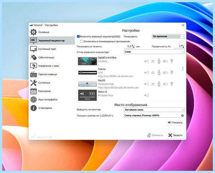The image size is (215, 173).
Task: Open the djboy0007punjab.deviantart.com link
Action: coord(118,88)
